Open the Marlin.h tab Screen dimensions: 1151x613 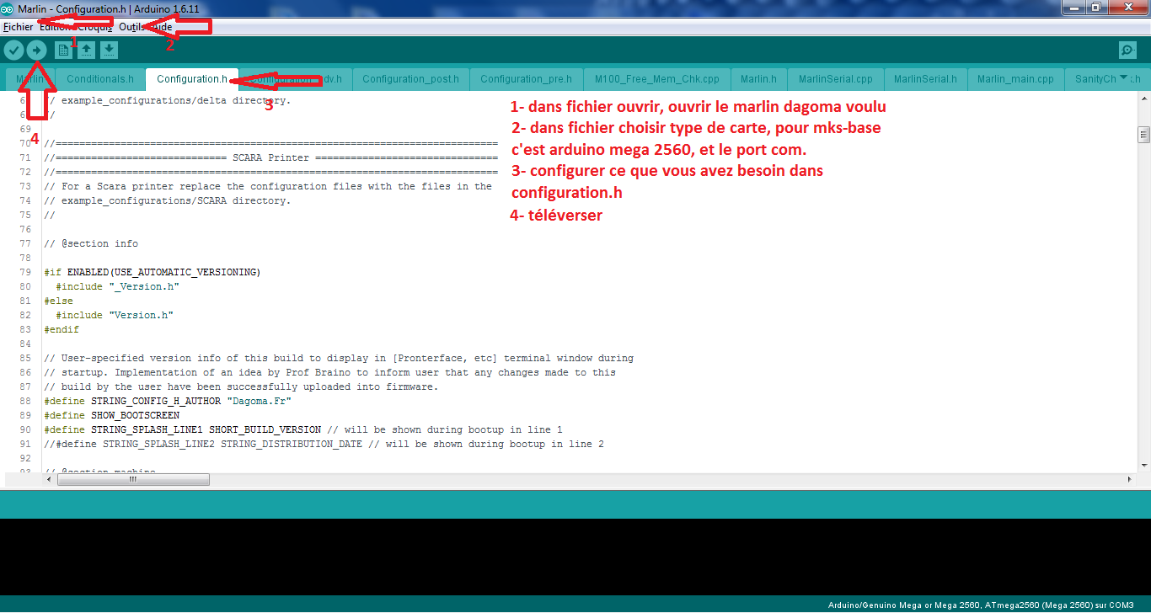tap(758, 79)
